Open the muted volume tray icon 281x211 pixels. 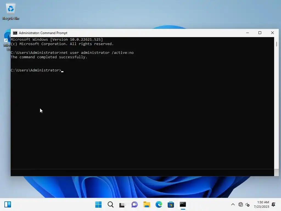pos(248,204)
